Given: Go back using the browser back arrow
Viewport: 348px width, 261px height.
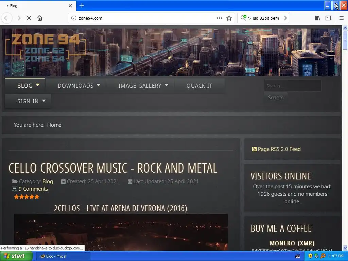Looking at the screenshot, I should pos(7,18).
